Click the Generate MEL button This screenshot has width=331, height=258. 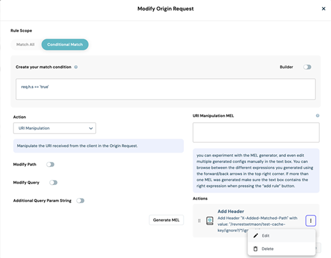click(166, 220)
